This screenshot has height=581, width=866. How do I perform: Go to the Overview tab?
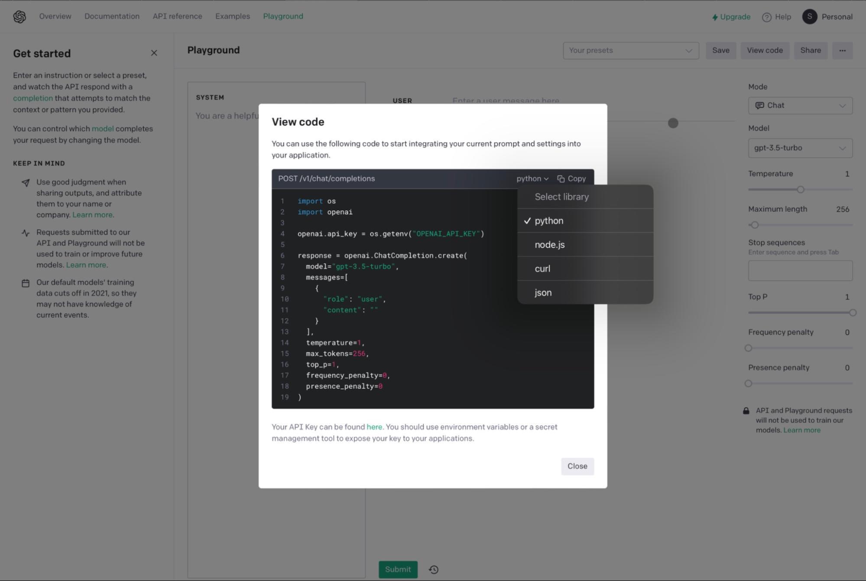[x=55, y=16]
